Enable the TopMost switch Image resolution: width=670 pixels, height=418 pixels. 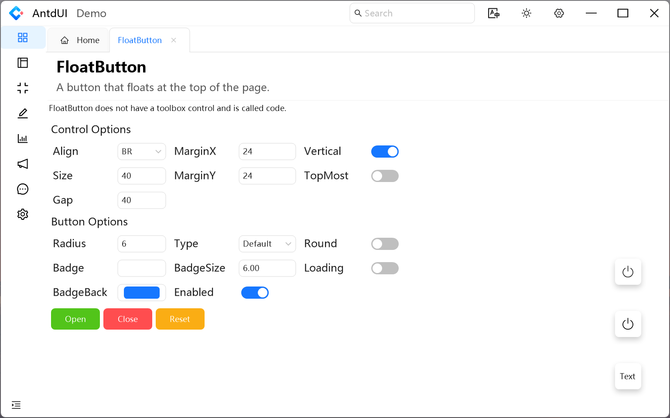pos(385,176)
